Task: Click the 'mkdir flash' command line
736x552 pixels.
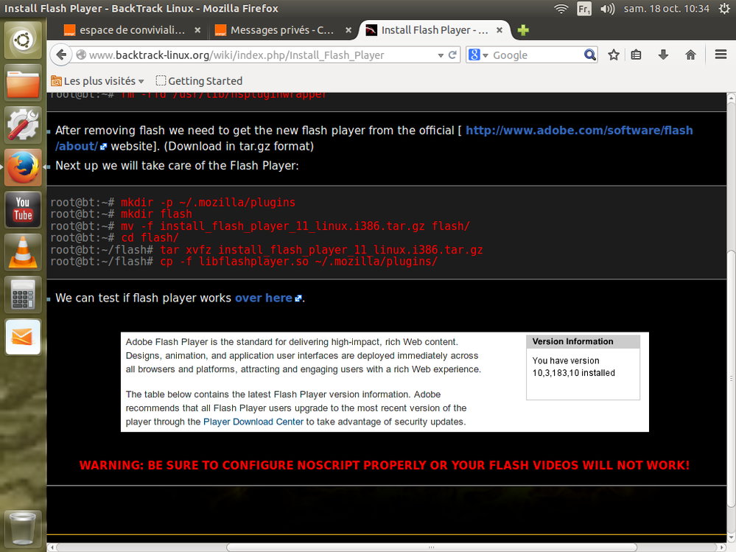Action: [x=156, y=214]
